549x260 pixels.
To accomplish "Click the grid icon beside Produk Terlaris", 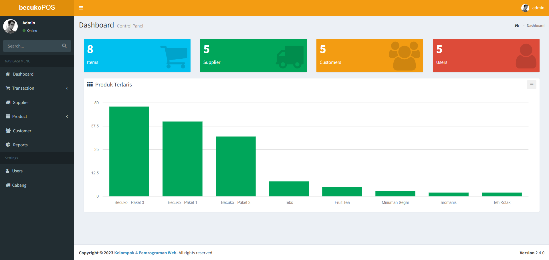I will (x=90, y=84).
